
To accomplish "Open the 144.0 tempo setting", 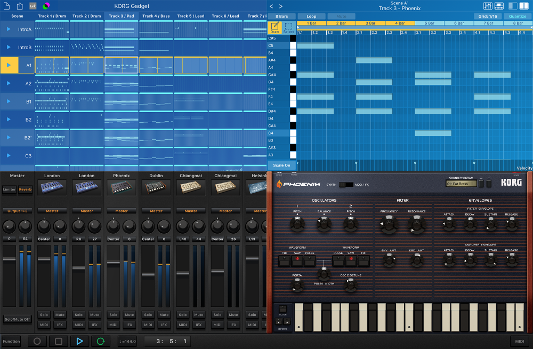I will click(127, 341).
